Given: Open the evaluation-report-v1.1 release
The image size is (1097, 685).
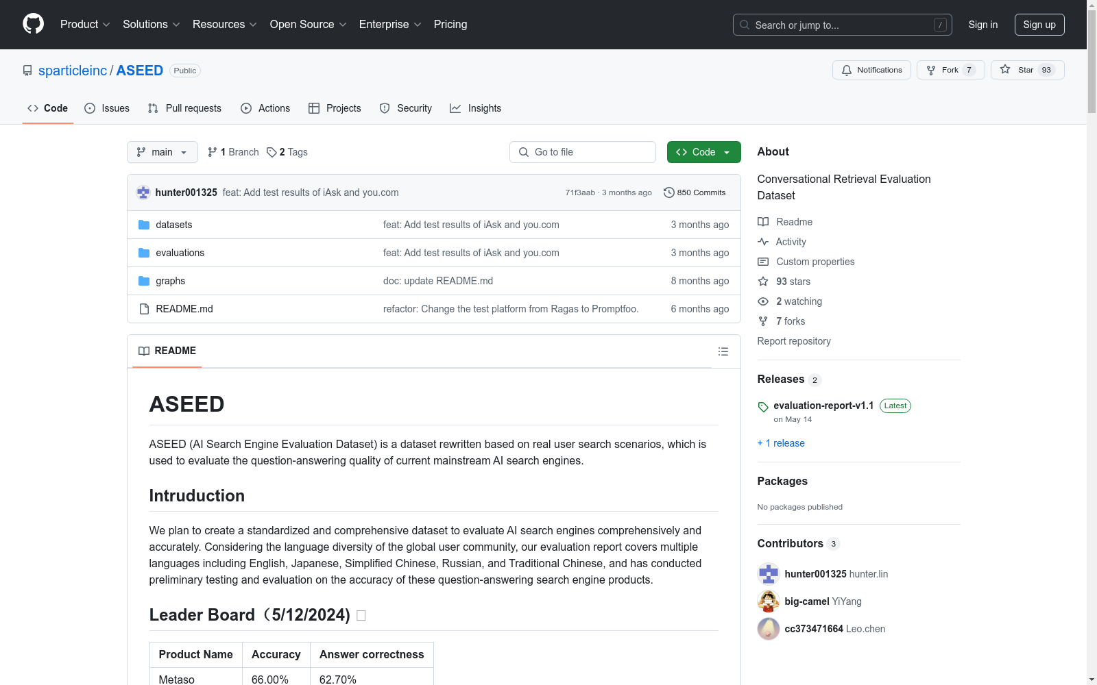Looking at the screenshot, I should [x=823, y=406].
